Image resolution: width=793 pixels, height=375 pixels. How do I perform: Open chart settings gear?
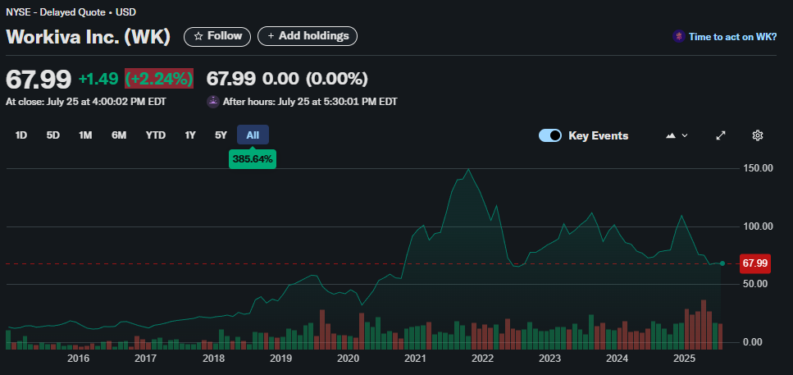click(758, 135)
